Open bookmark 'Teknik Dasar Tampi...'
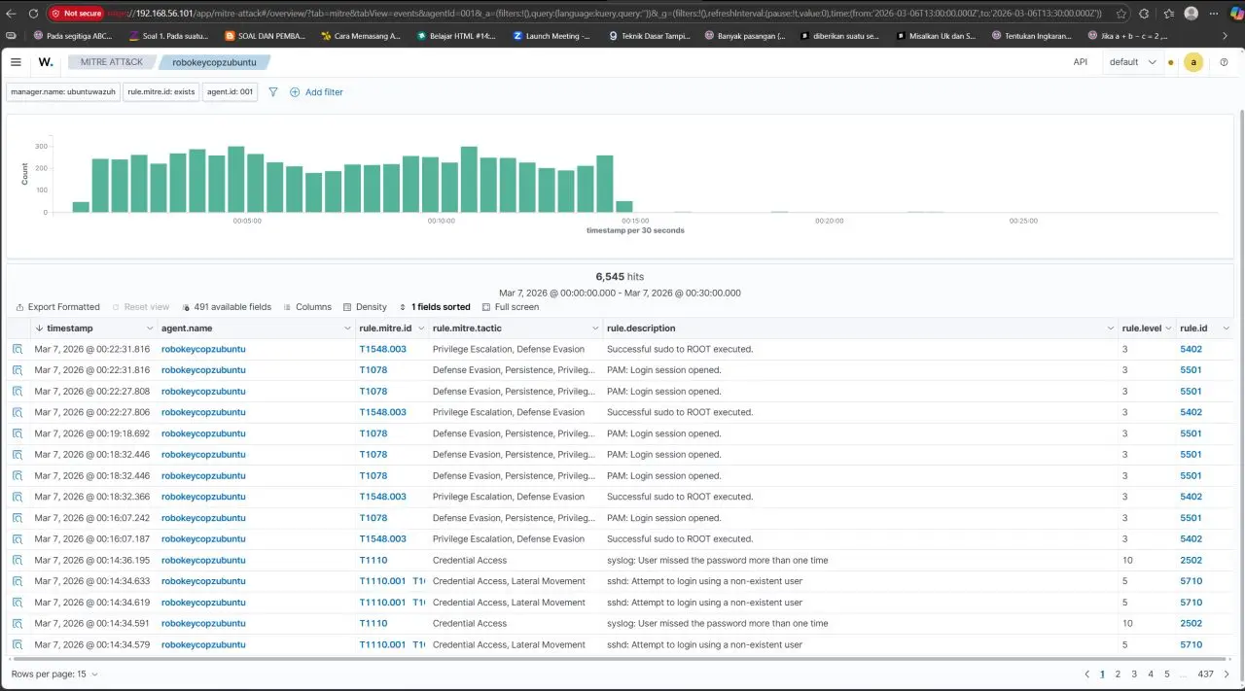The height and width of the screenshot is (691, 1245). [648, 35]
